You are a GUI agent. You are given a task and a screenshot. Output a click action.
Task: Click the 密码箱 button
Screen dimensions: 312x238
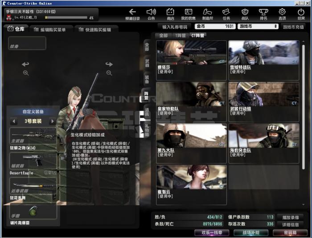coord(290,233)
